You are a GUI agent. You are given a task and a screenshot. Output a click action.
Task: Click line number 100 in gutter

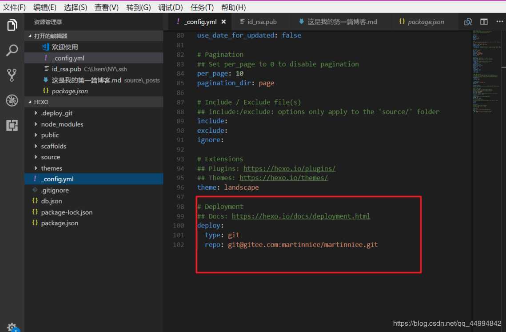click(179, 225)
